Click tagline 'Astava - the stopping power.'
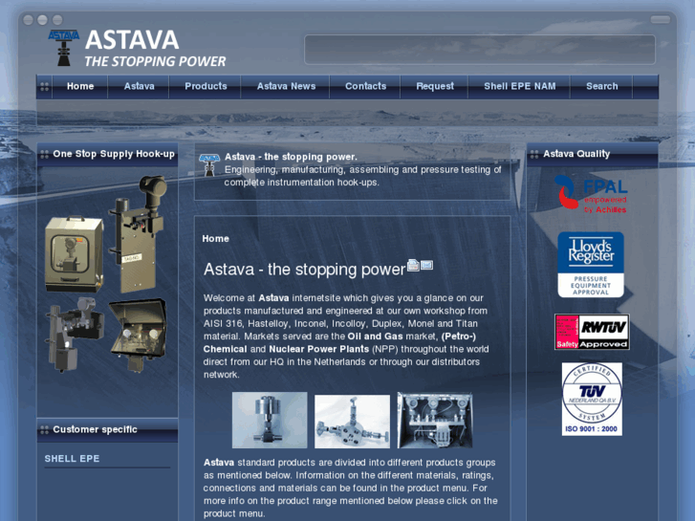 pyautogui.click(x=291, y=157)
